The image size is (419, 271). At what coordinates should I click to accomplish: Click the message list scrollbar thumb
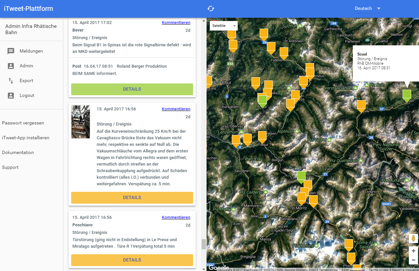[204, 244]
